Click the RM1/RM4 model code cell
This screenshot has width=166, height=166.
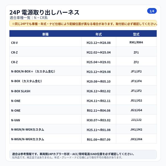(x=136, y=42)
